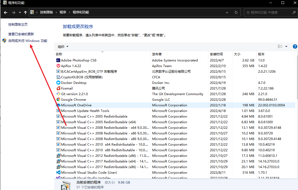298x190 pixels.
Task: Click the Visual C++ 2017 Redistributable (x86) icon
Action: pyautogui.click(x=58, y=167)
